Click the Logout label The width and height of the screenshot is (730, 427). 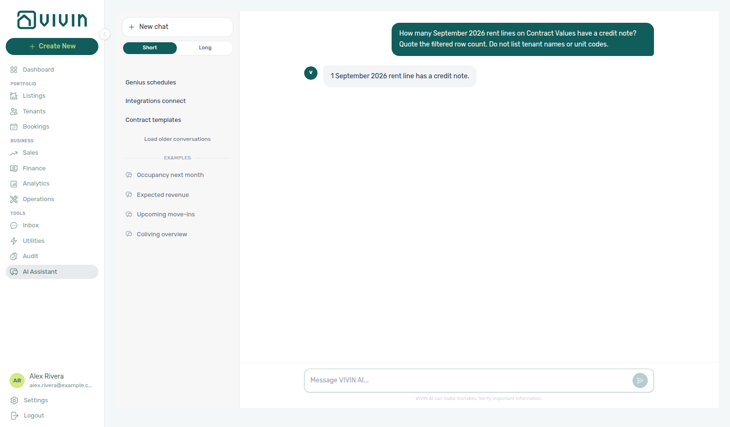click(x=34, y=416)
